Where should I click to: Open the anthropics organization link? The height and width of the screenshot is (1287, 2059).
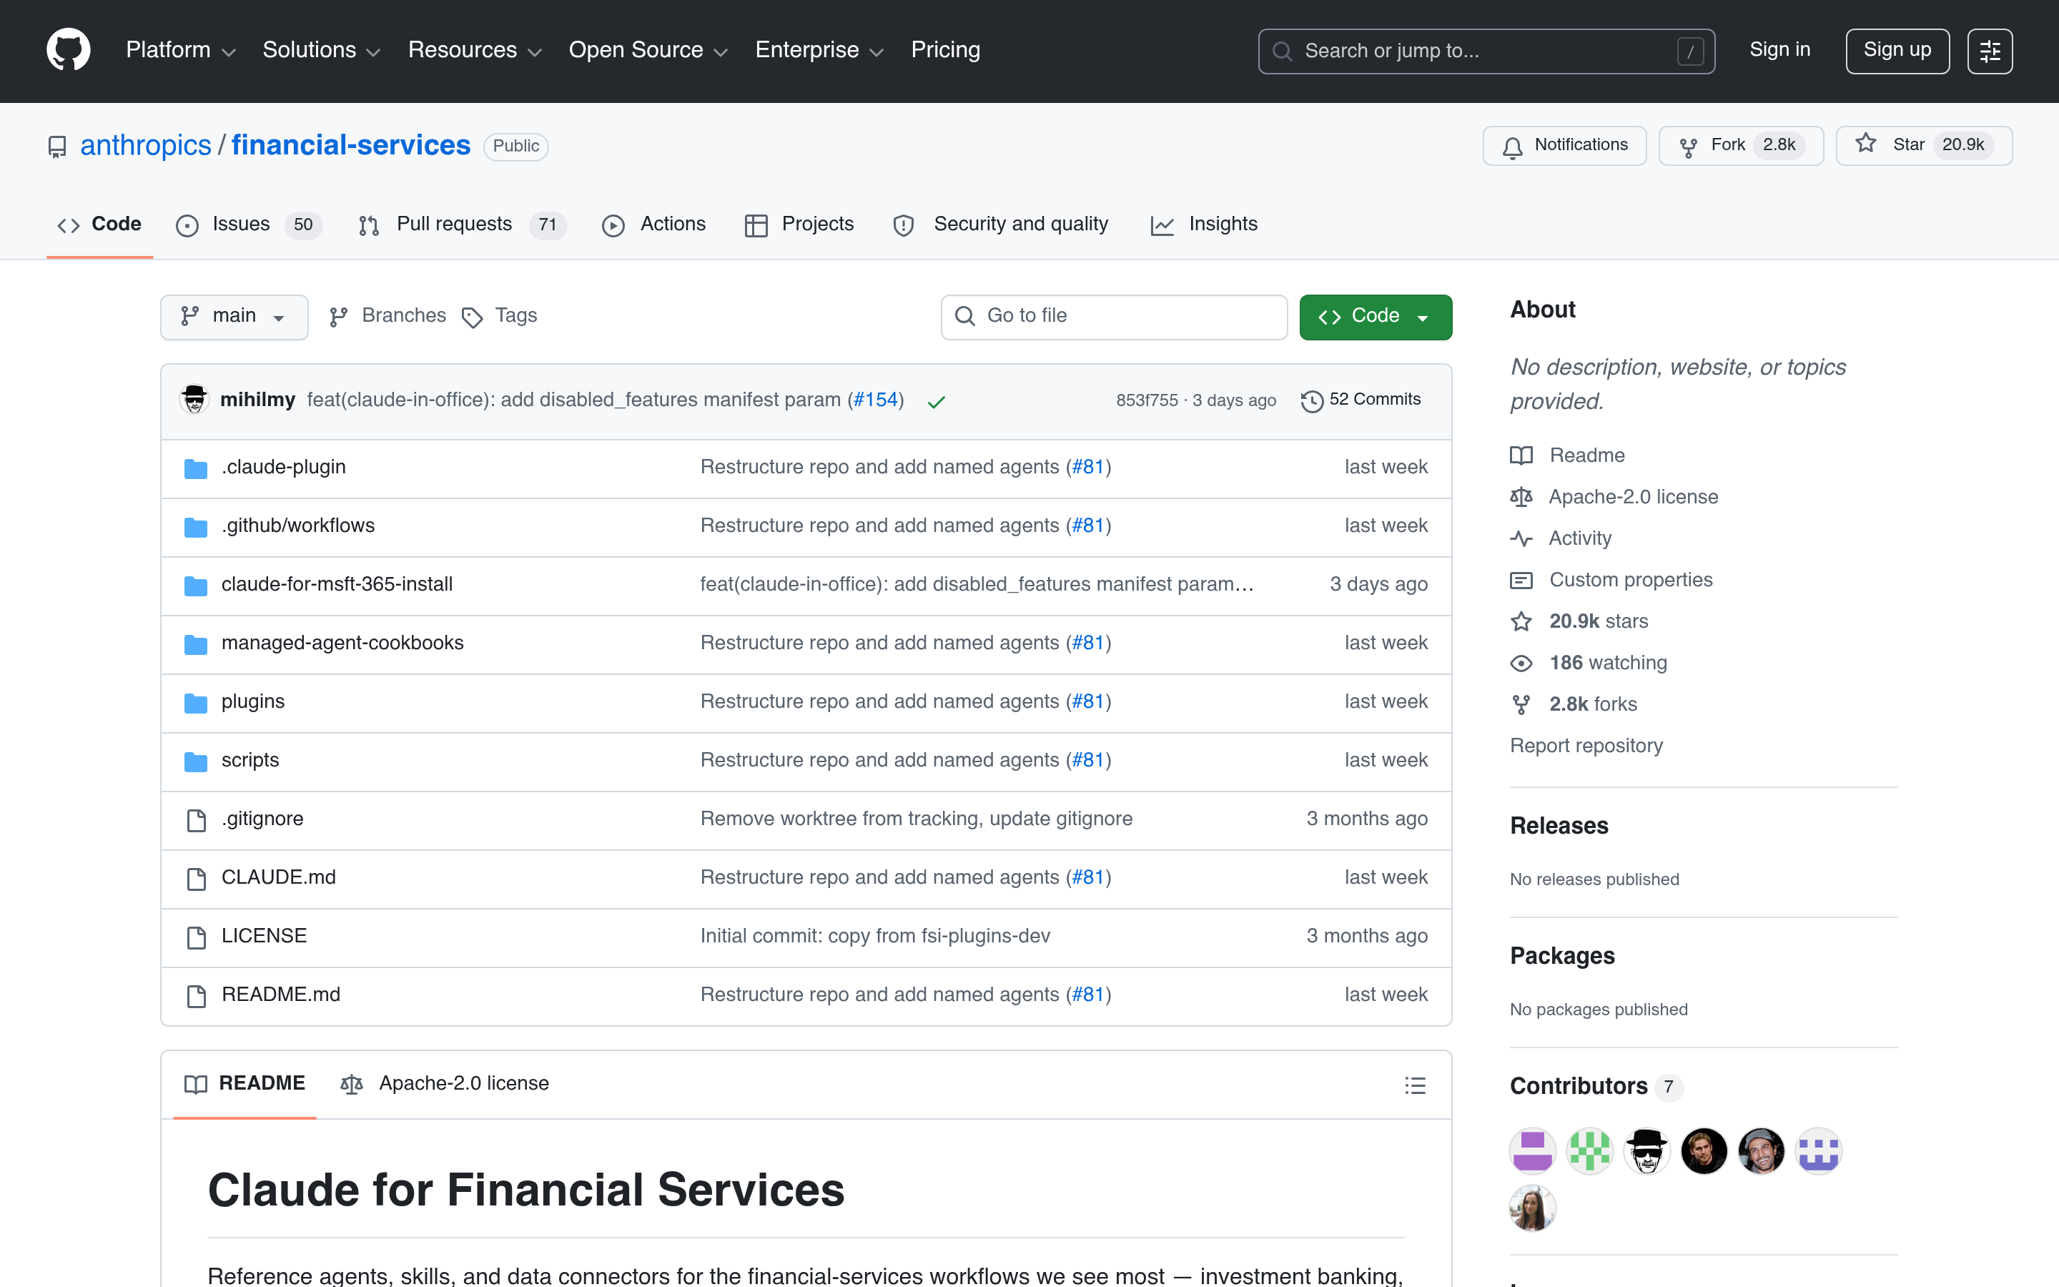click(146, 146)
